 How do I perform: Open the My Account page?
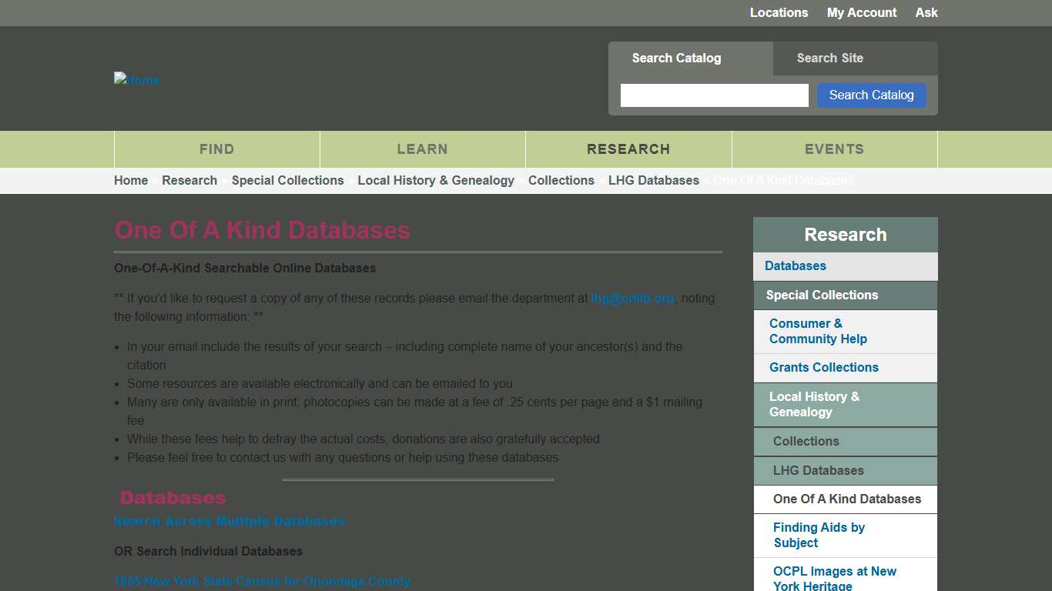click(x=861, y=12)
